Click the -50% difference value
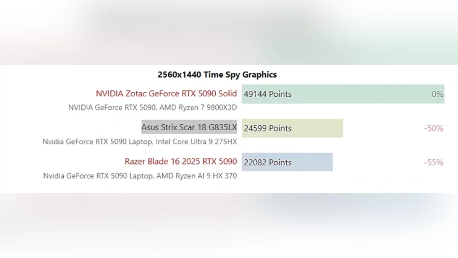The image size is (458, 258). tap(434, 128)
